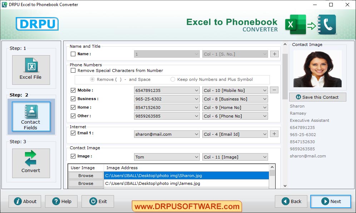Visit the www.DRPUSOFTWARE.com link
This screenshot has height=213, width=356.
point(186,206)
